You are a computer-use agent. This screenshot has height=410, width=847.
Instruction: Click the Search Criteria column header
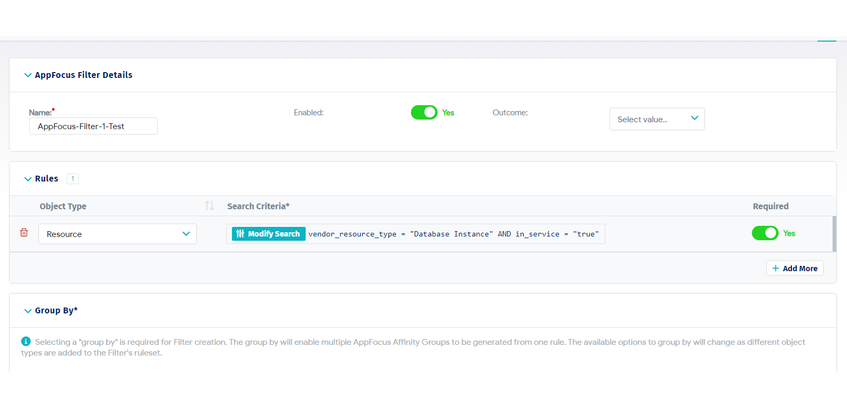258,206
